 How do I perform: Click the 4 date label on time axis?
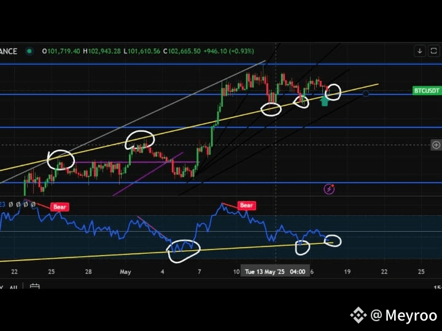point(162,272)
